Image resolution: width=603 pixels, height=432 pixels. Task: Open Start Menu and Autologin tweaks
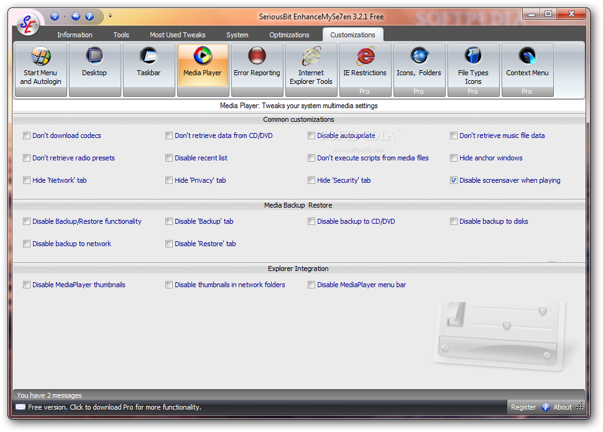point(41,70)
